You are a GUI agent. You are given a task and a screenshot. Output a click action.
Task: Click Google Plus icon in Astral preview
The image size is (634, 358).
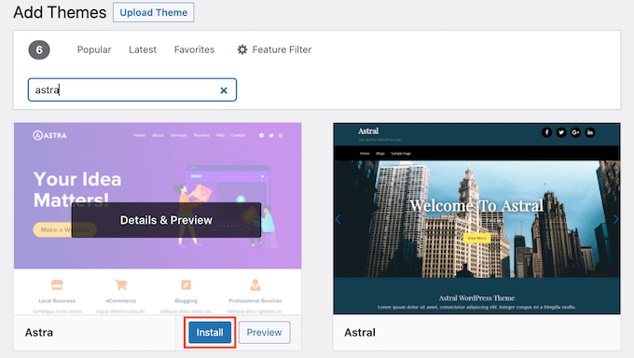[575, 132]
